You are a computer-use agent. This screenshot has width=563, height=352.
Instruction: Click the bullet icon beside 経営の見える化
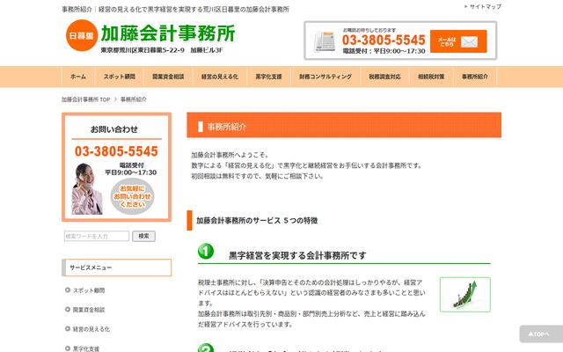point(68,328)
